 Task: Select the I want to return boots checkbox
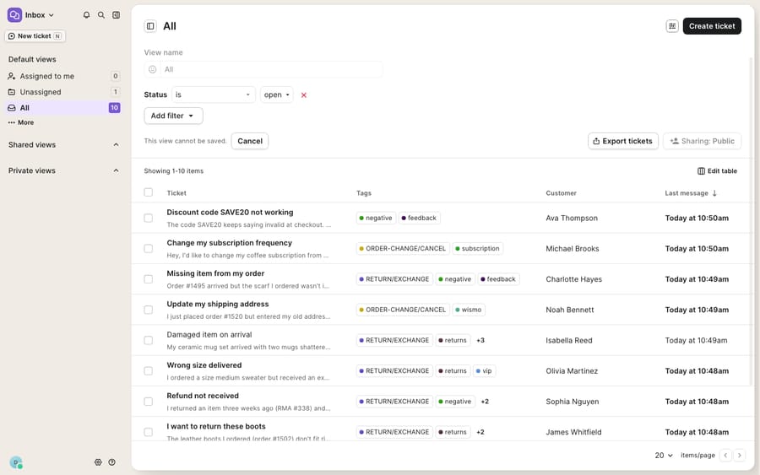(x=149, y=432)
